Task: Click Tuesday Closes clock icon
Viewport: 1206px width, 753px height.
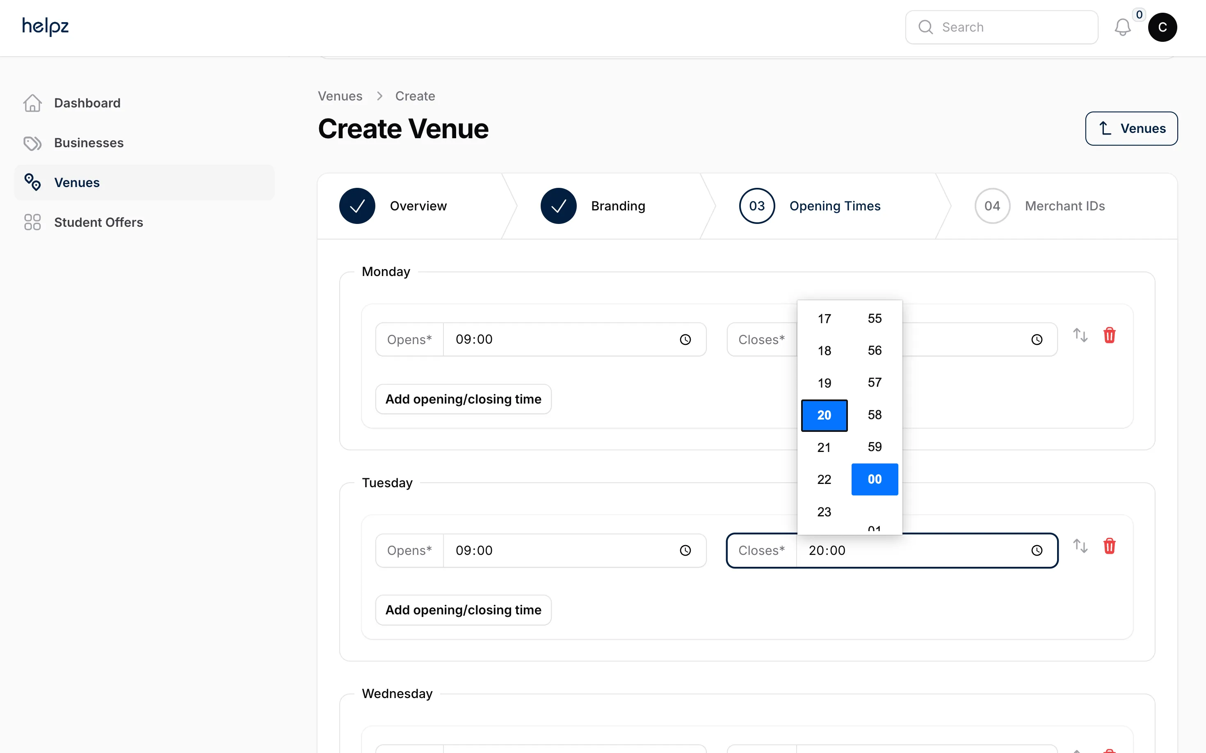Action: (1037, 550)
